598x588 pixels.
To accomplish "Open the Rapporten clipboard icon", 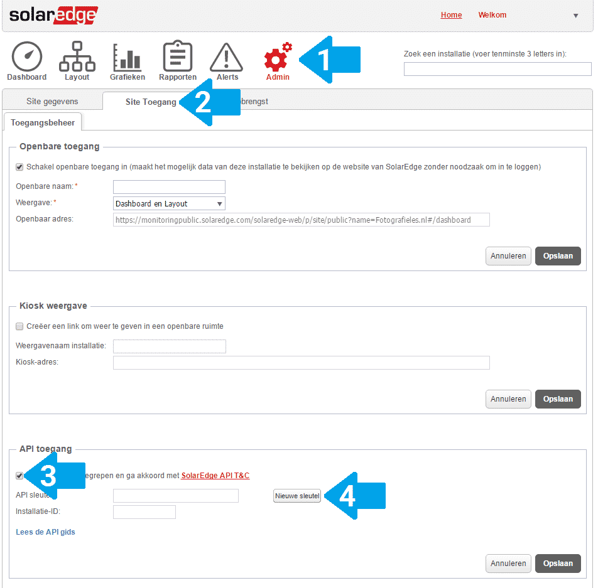I will click(177, 56).
